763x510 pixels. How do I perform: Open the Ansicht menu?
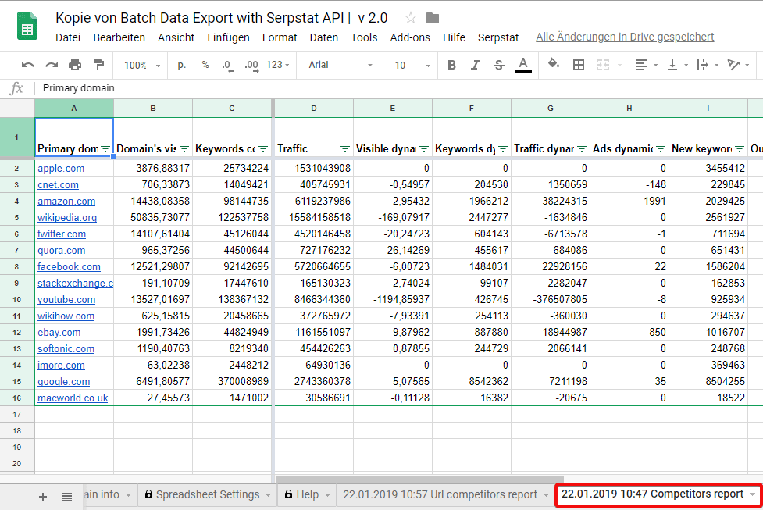click(176, 37)
